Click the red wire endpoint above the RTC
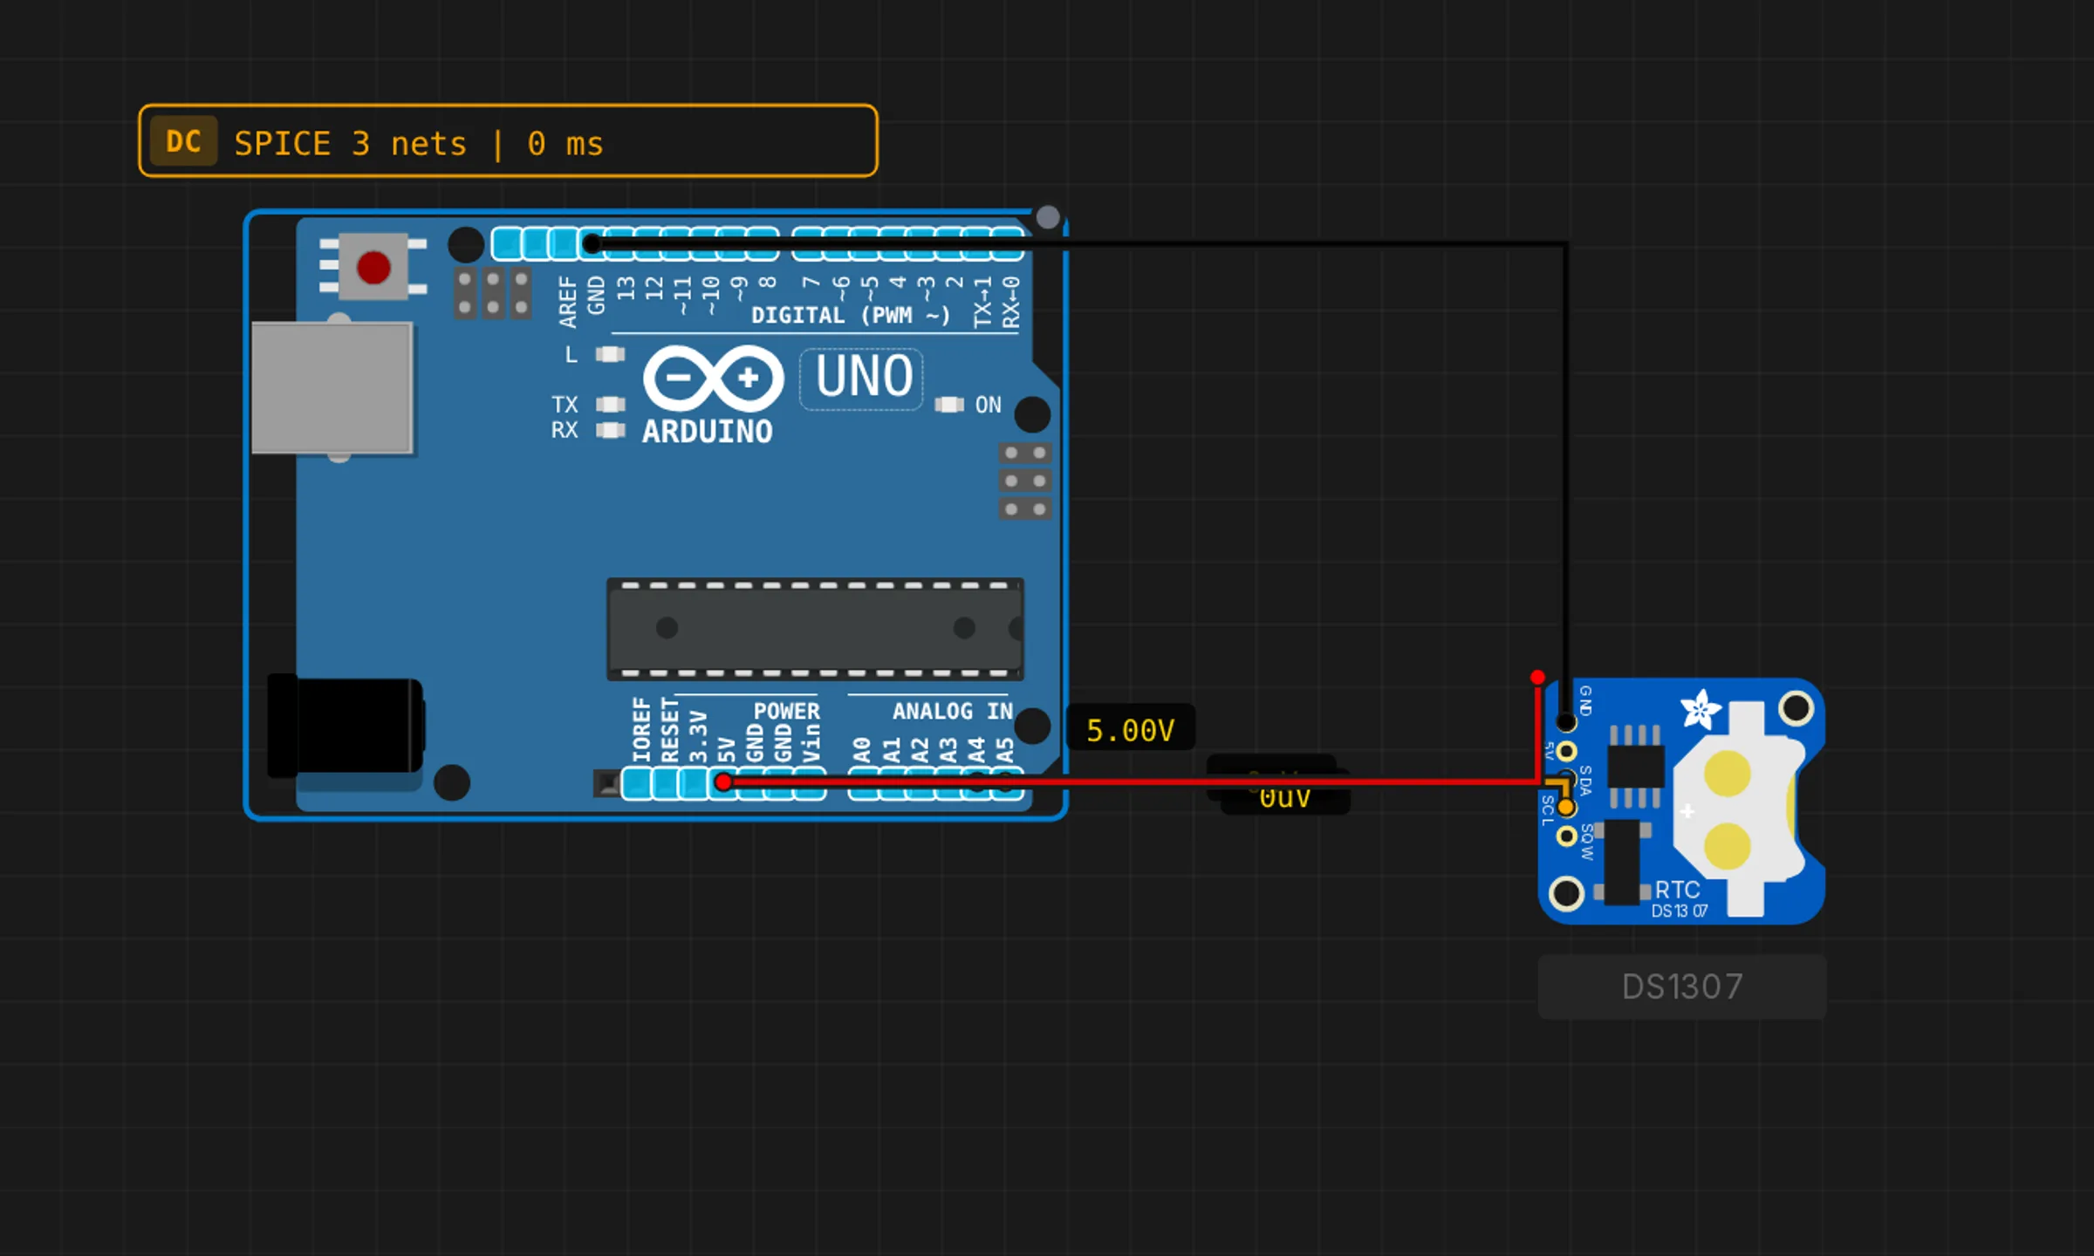 pos(1537,677)
